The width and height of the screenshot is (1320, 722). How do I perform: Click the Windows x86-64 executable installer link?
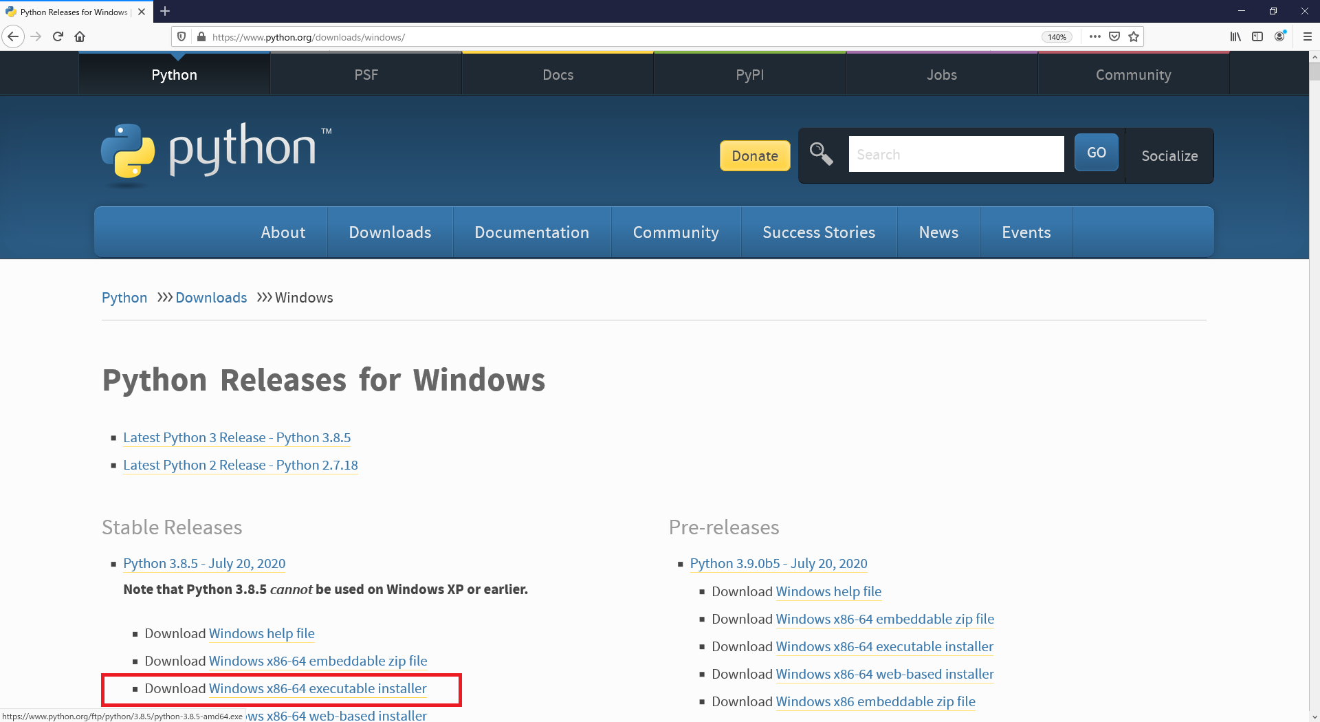click(318, 688)
